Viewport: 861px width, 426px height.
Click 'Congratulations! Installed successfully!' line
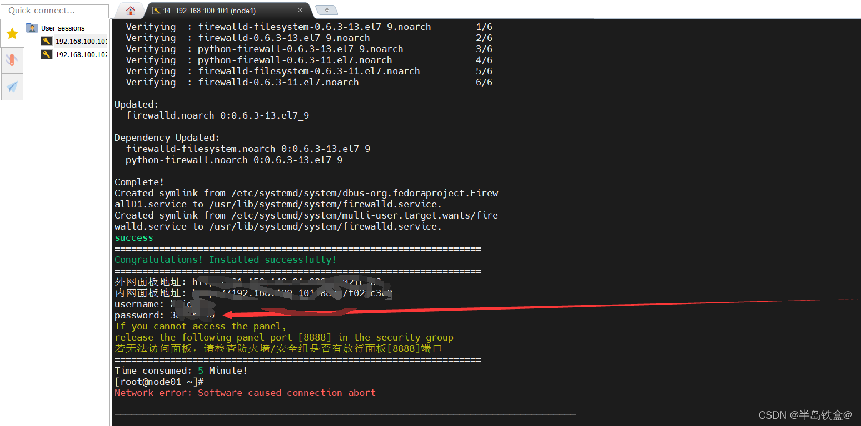click(x=226, y=260)
